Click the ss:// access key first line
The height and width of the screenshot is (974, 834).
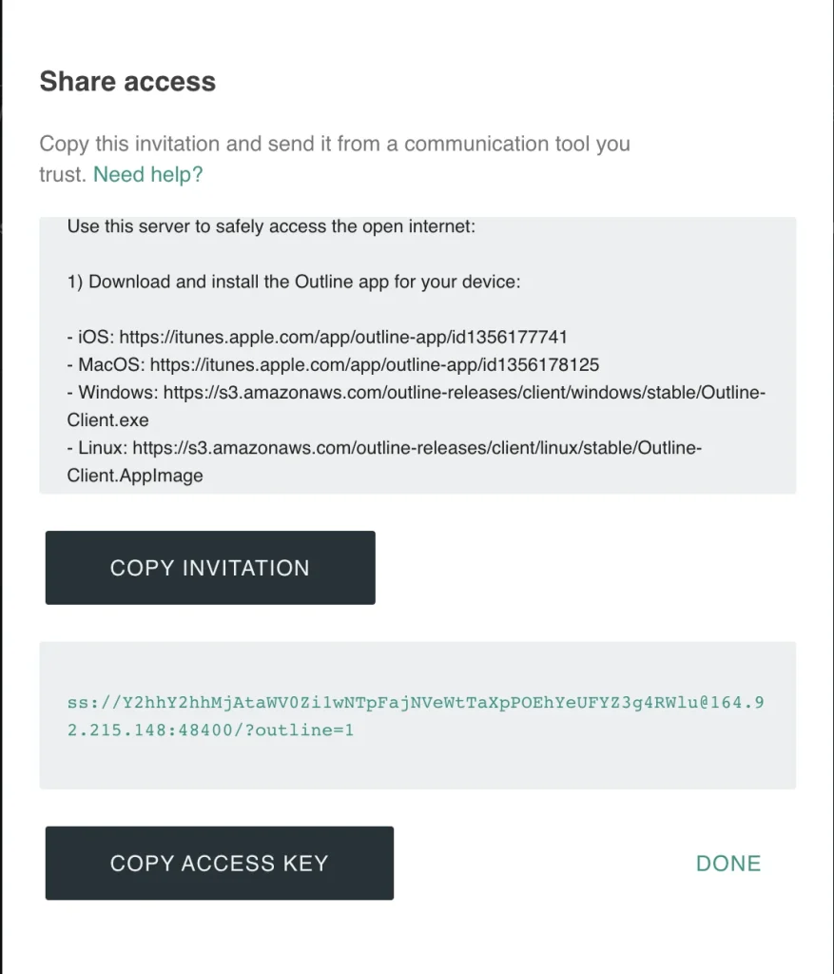coord(416,704)
